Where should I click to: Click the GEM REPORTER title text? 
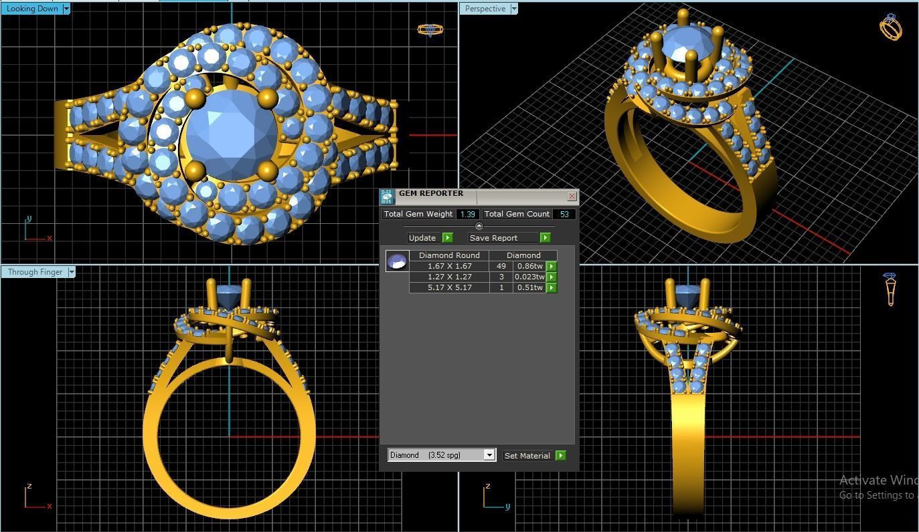pyautogui.click(x=431, y=193)
